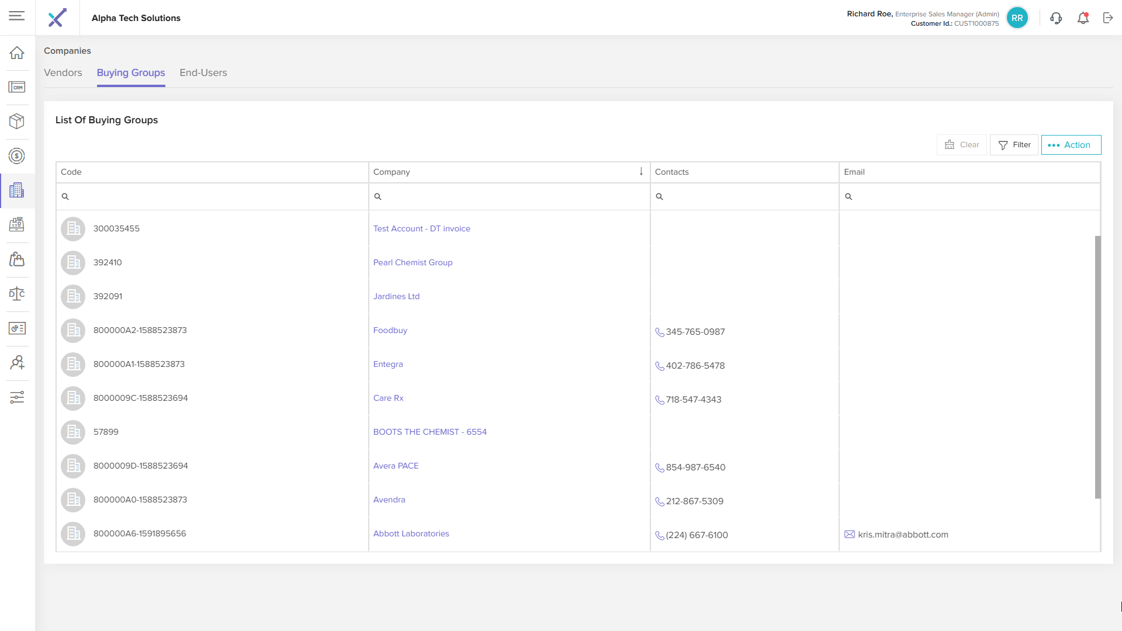Open the hamburger menu icon

(17, 16)
